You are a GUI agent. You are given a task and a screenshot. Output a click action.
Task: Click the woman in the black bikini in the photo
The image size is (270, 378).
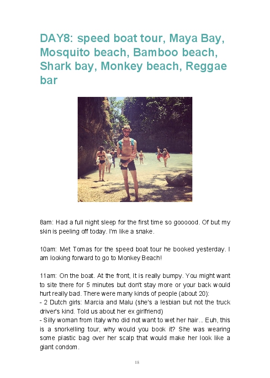pos(102,163)
